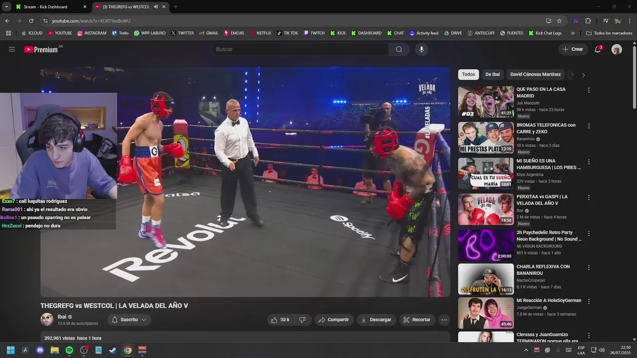Open the Ibai channel name link

pos(62,317)
